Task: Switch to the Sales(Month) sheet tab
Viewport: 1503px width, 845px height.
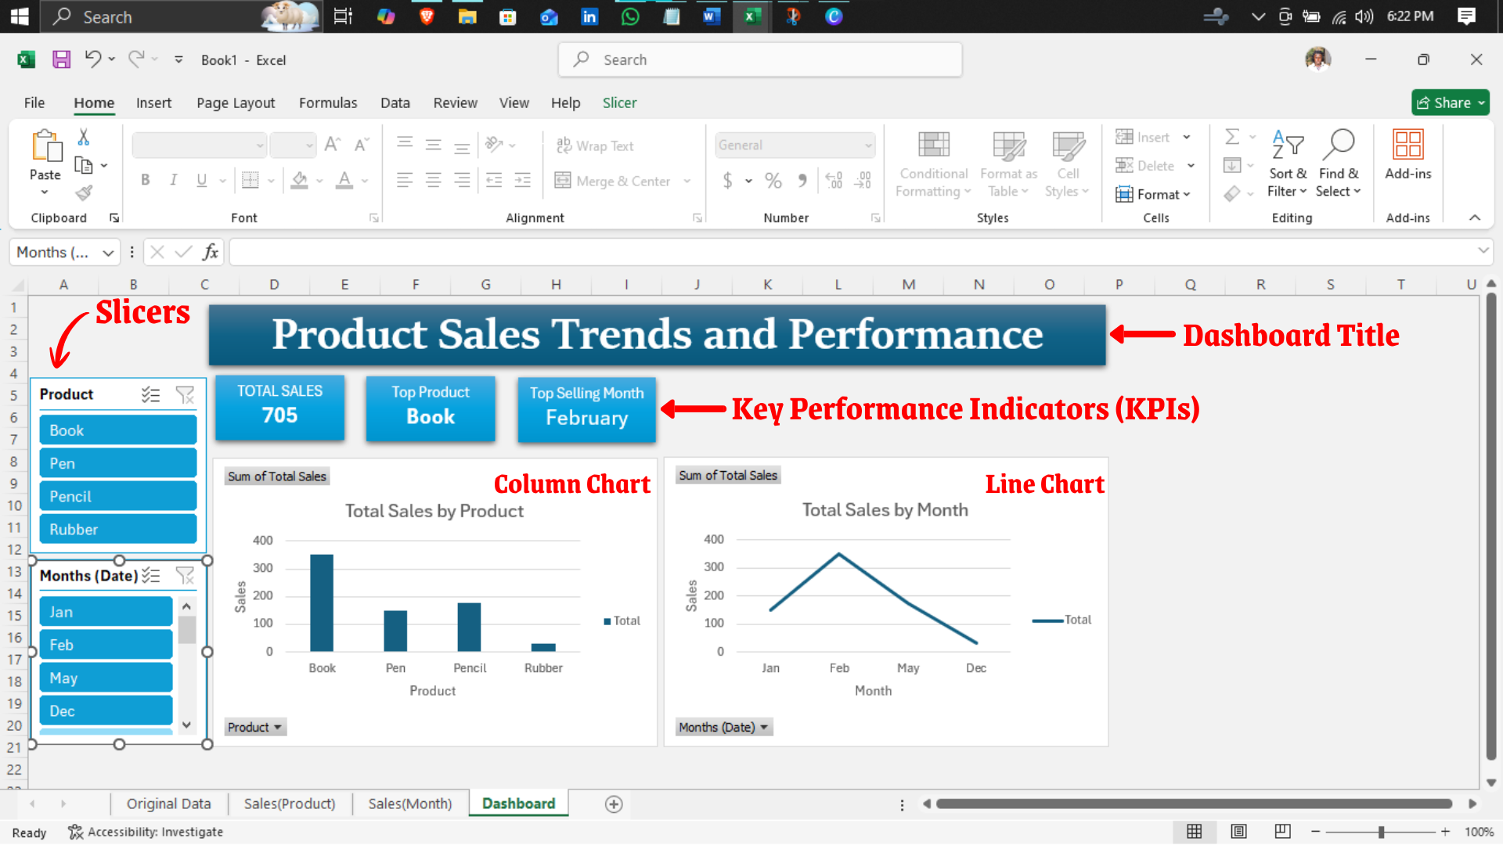Action: [x=409, y=804]
